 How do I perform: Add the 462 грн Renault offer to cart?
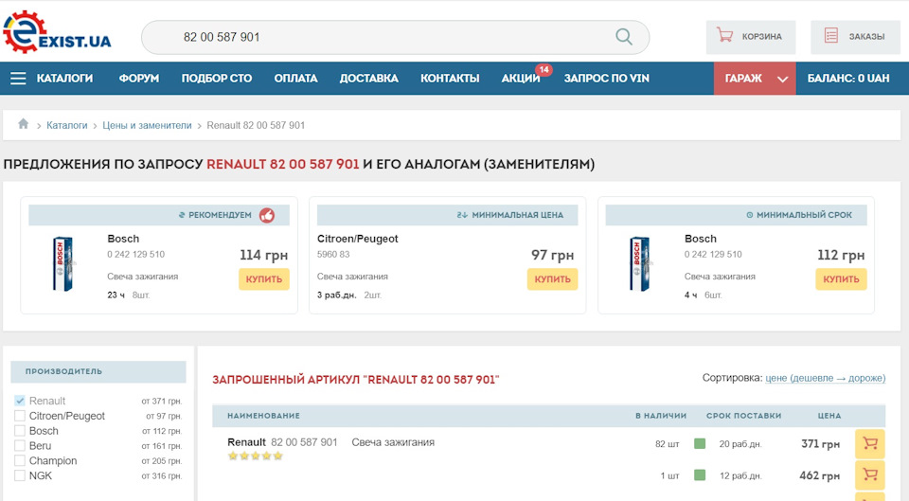[869, 474]
